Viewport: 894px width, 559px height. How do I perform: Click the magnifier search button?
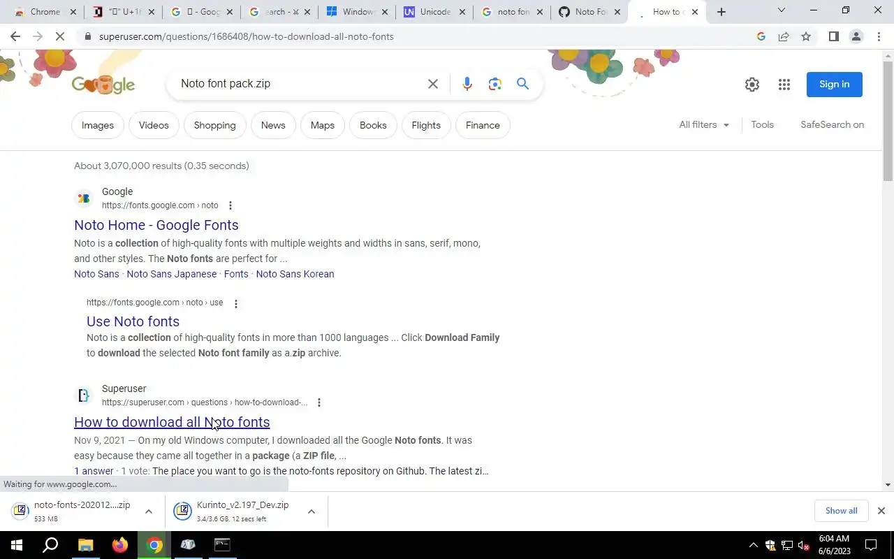[522, 84]
